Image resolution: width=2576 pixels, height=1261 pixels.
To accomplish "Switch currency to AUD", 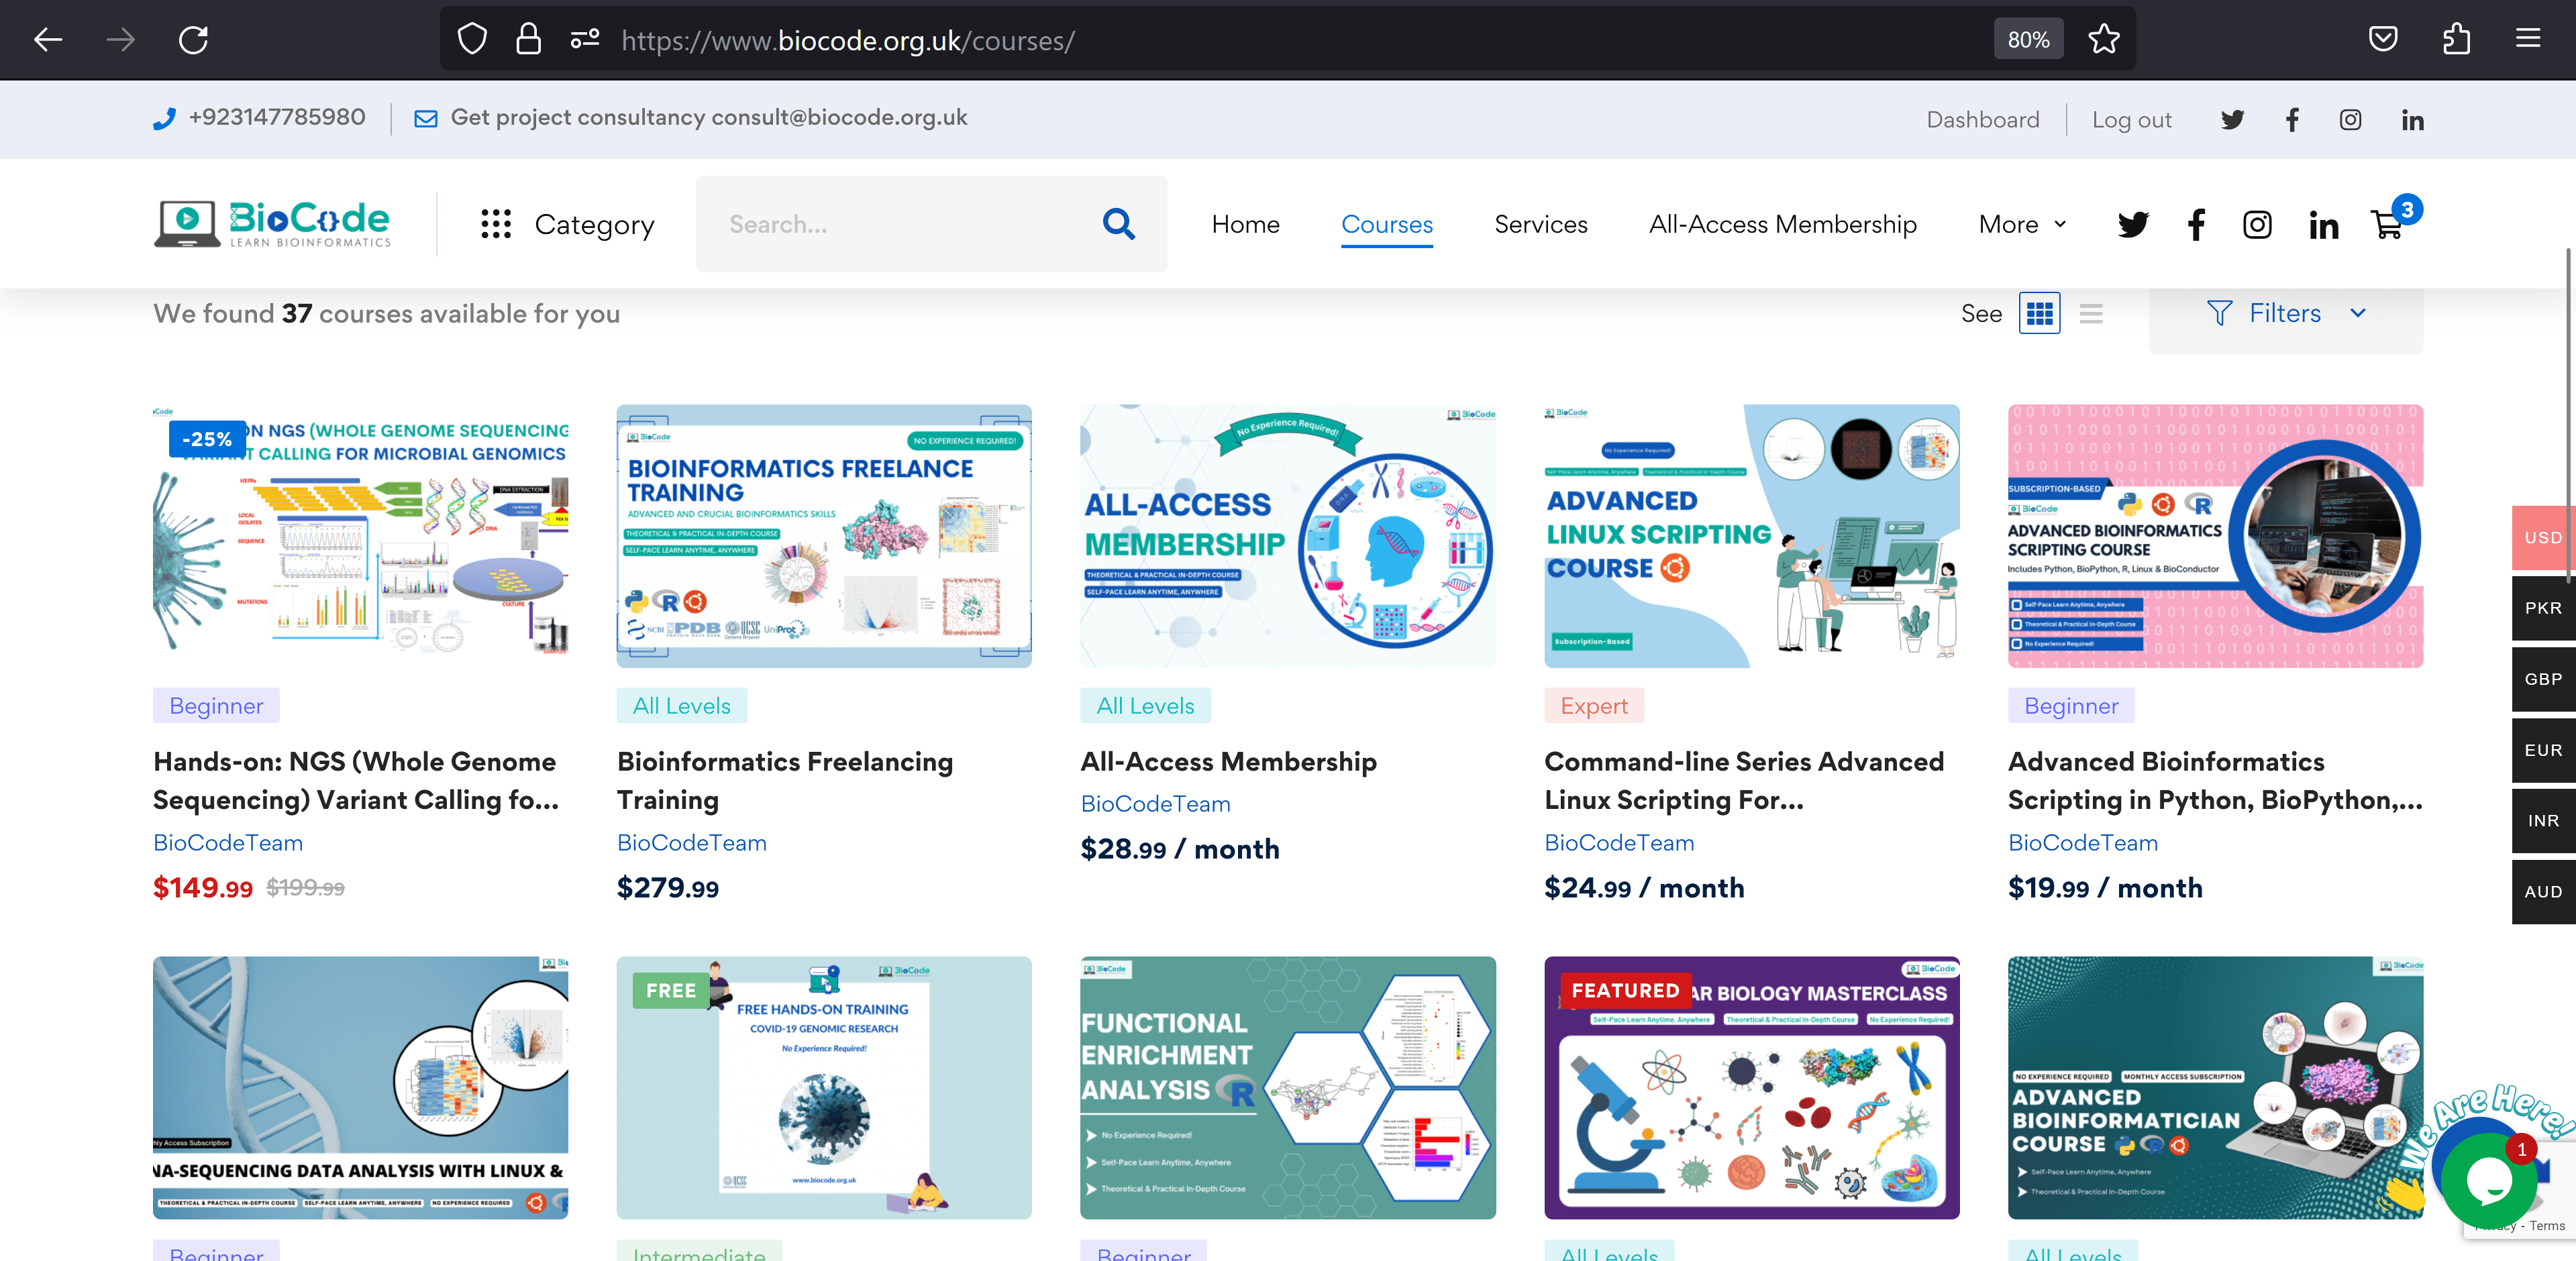I will click(2543, 892).
